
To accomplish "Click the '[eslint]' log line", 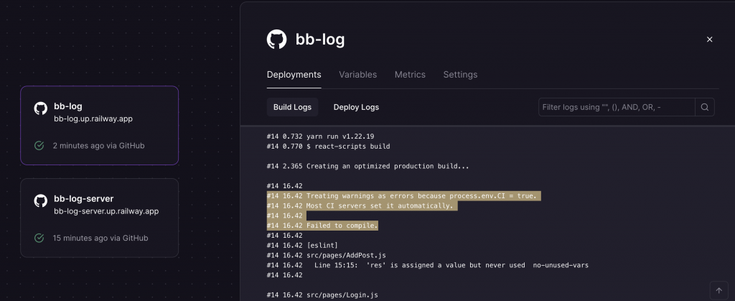I will [x=302, y=245].
